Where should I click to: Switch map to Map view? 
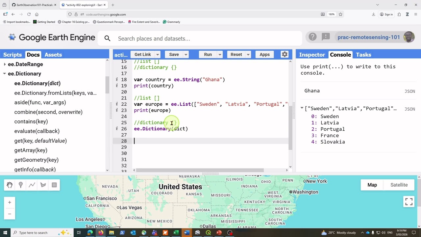(x=372, y=185)
